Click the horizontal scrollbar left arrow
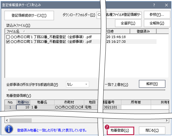This screenshot has width=172, height=136. click(x=7, y=120)
